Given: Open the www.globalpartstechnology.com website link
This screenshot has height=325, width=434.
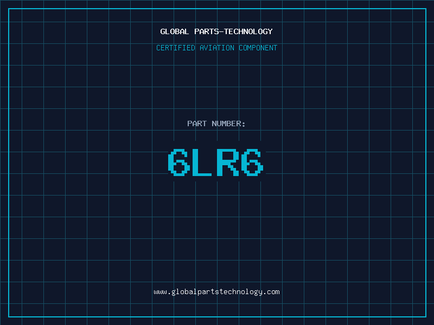Looking at the screenshot, I should 216,292.
